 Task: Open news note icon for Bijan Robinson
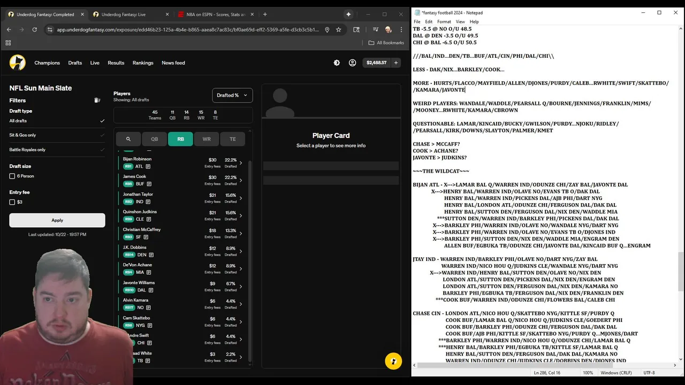[x=148, y=166]
